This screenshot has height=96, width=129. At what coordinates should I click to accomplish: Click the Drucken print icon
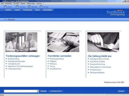(x=41, y=7)
